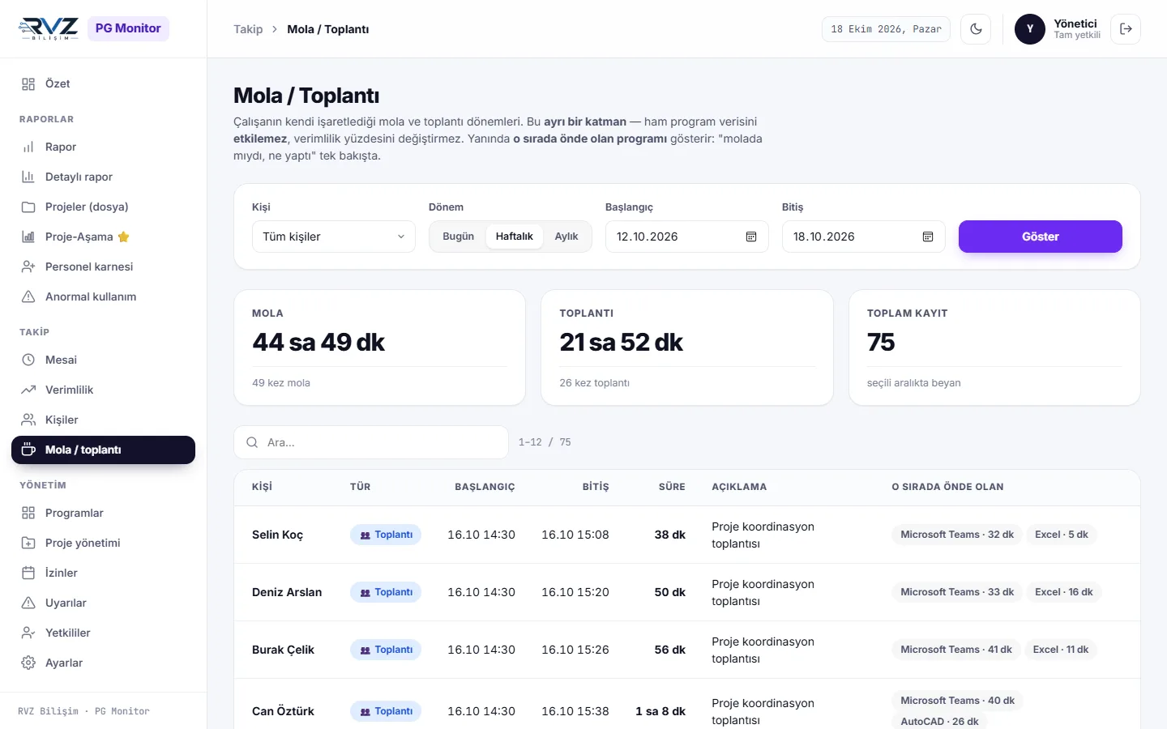
Task: Click the Toplantı tag in Selin Koç row
Action: 386,535
